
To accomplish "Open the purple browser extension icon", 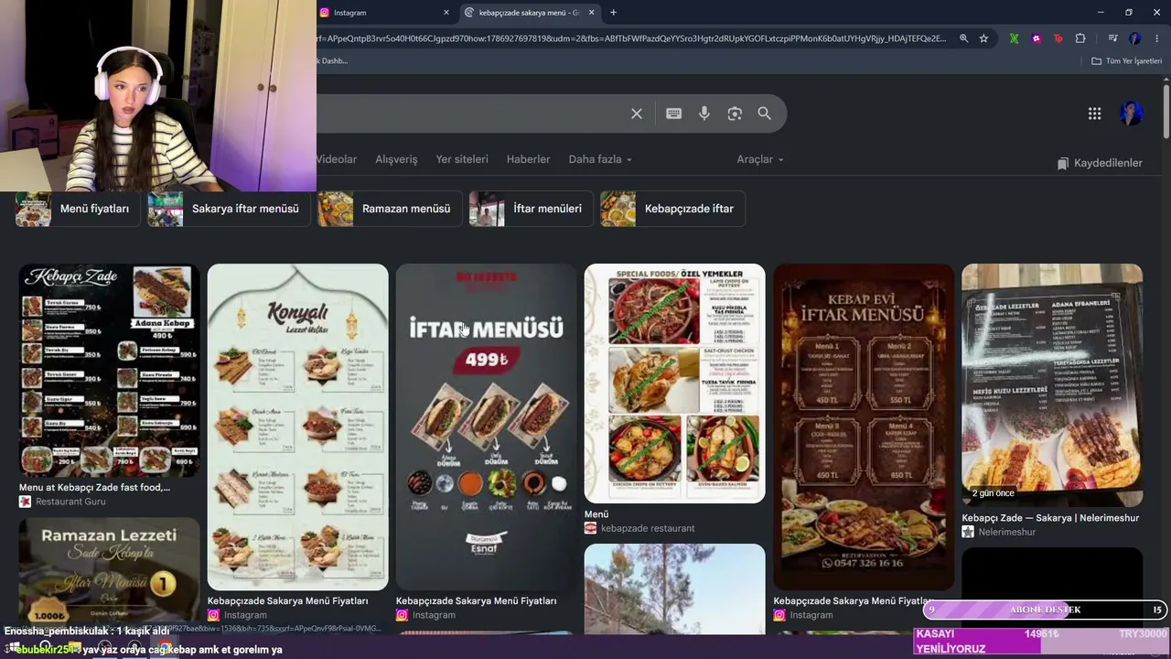I will [1036, 38].
